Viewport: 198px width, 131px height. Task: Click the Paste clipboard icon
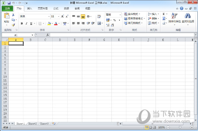(7, 16)
